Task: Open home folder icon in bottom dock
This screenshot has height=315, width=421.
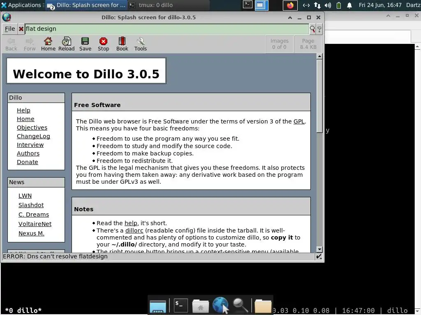Action: click(200, 306)
